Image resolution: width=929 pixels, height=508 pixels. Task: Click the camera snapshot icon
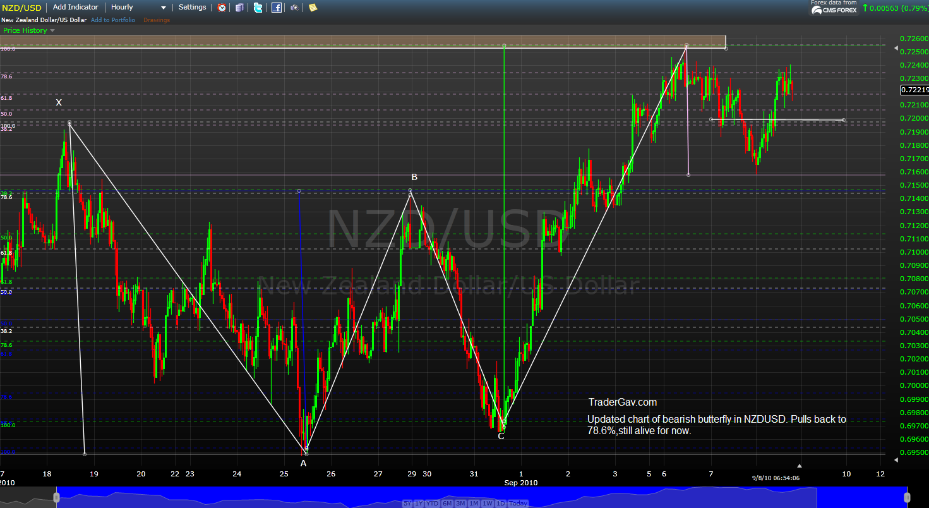point(295,8)
